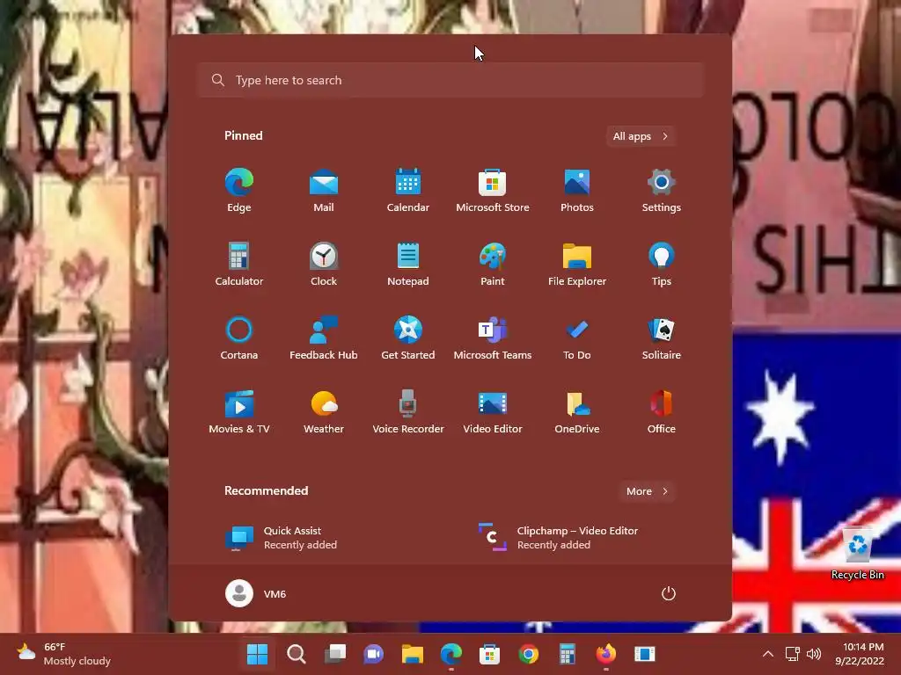Open Notepad

pos(408,265)
